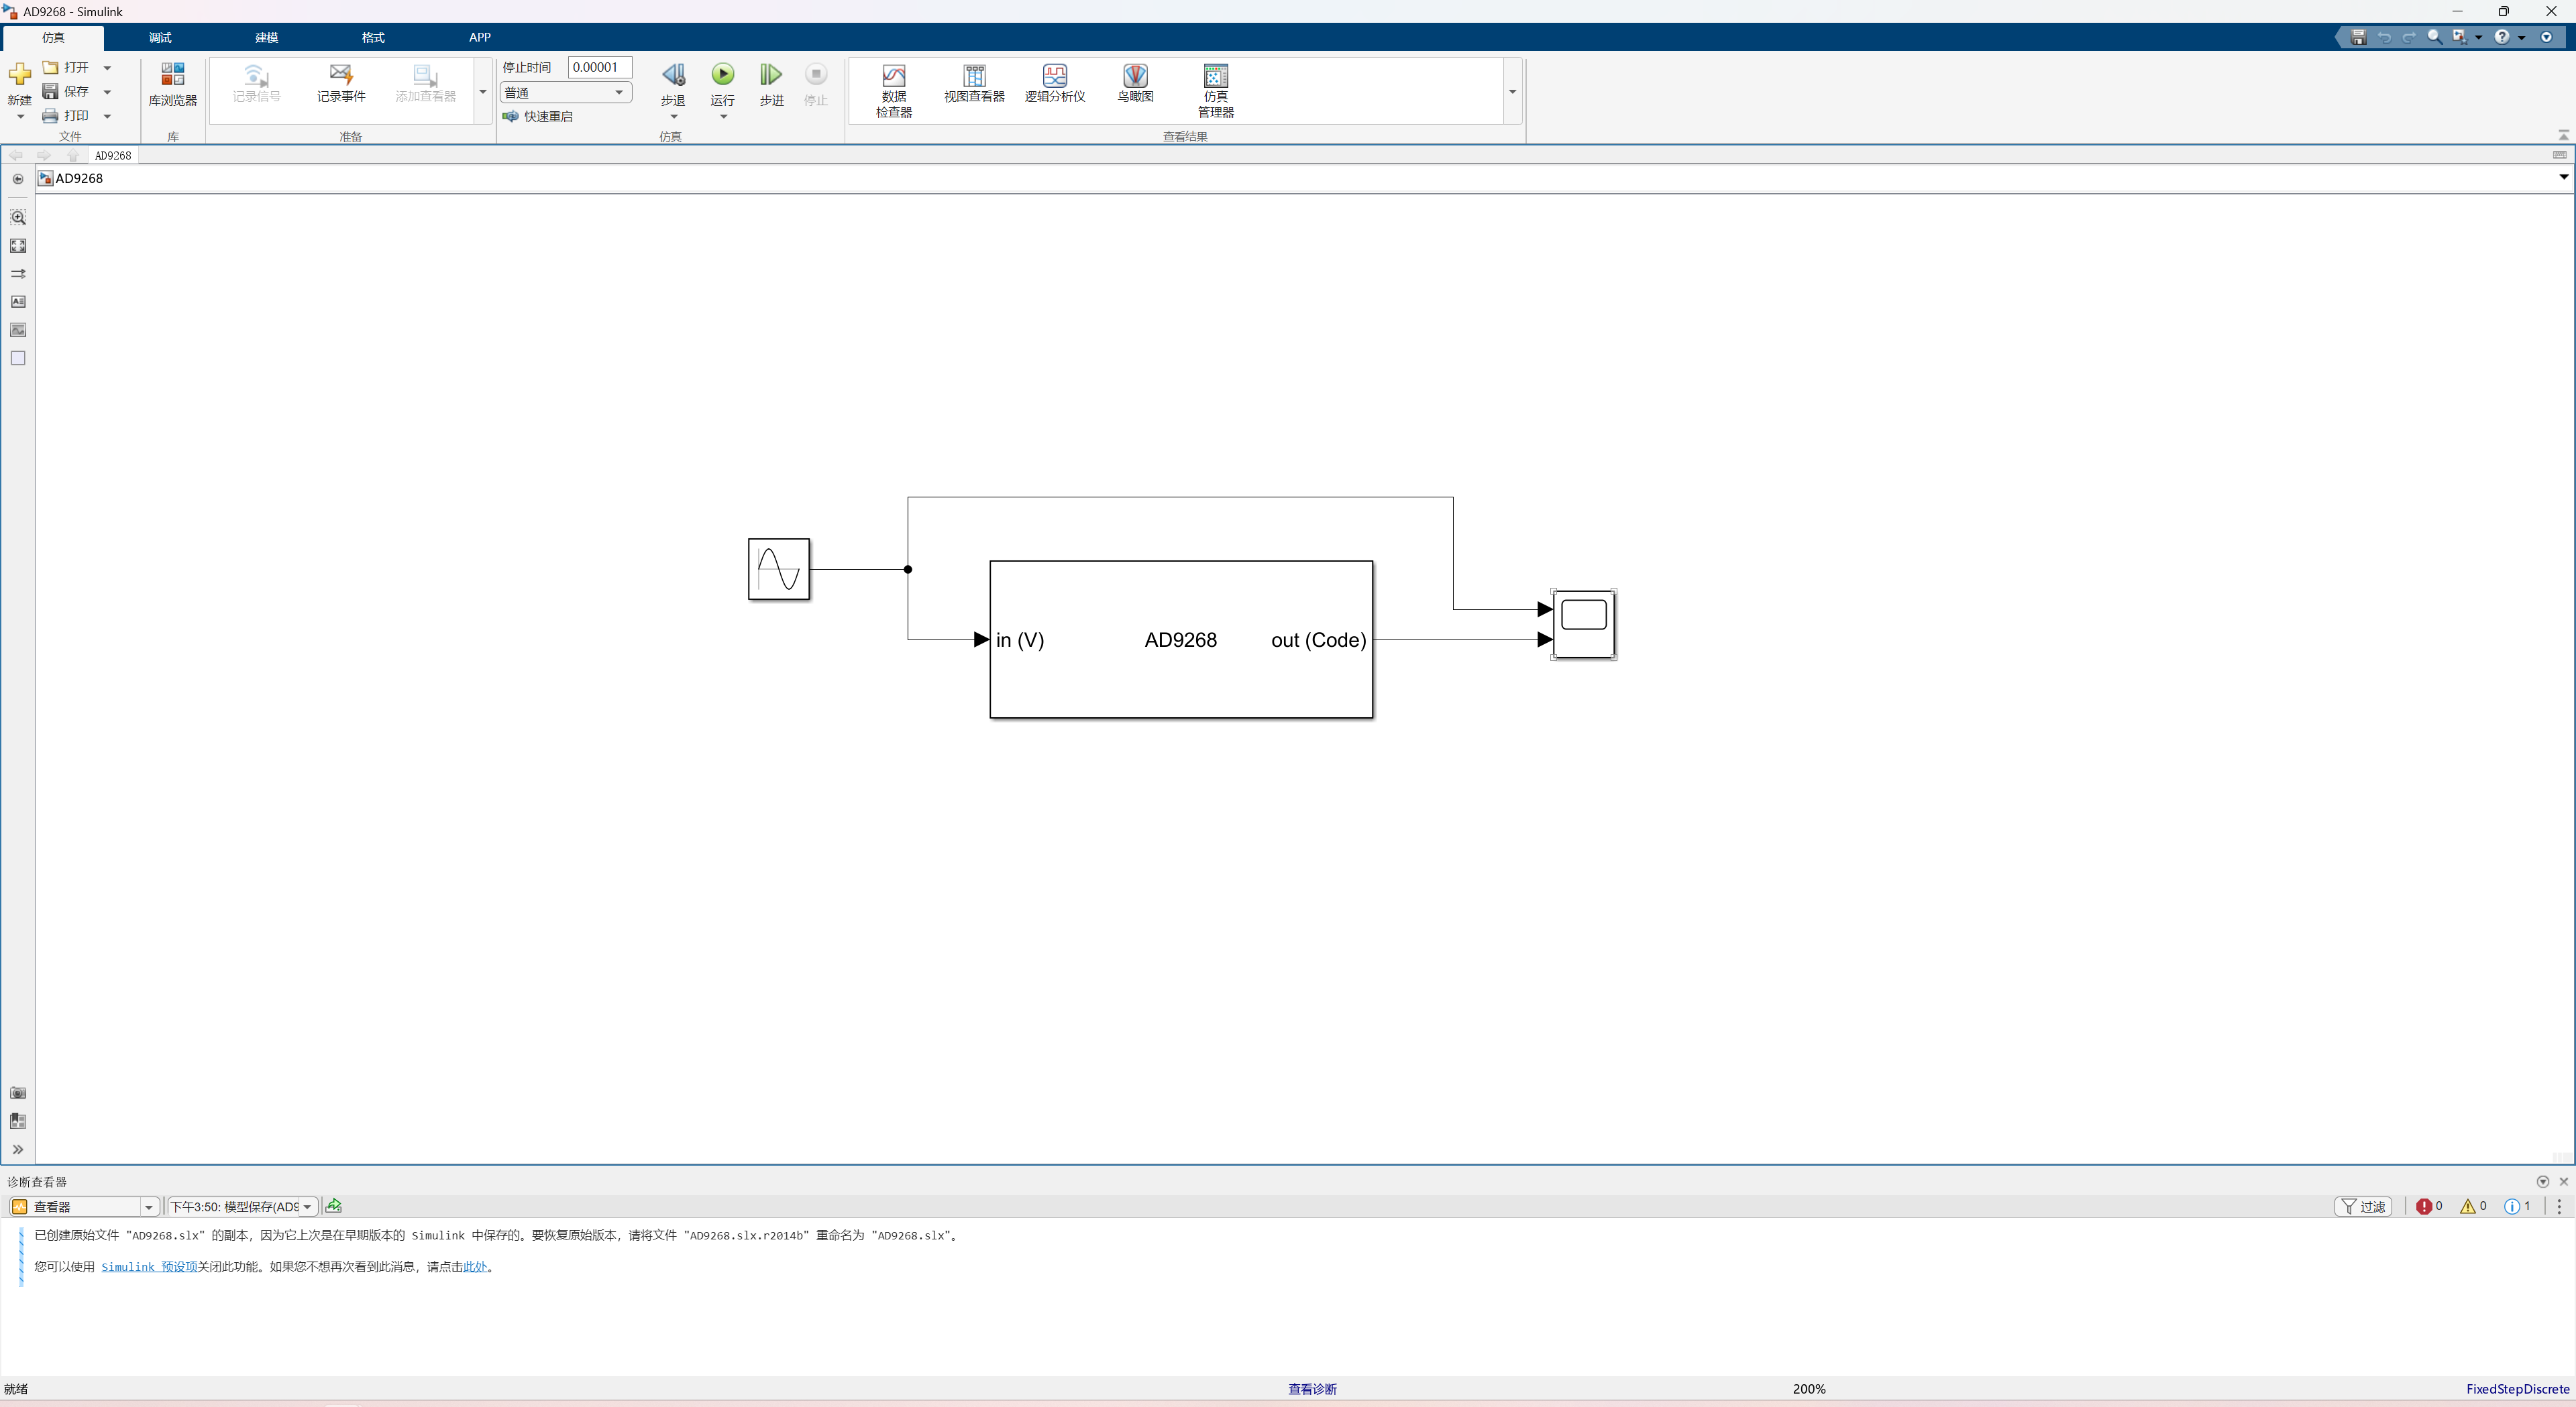The image size is (2576, 1407).
Task: Toggle the model browser hide/show icon
Action: 18,179
